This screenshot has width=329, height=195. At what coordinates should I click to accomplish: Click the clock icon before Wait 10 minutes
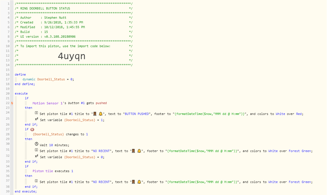(x=37, y=144)
